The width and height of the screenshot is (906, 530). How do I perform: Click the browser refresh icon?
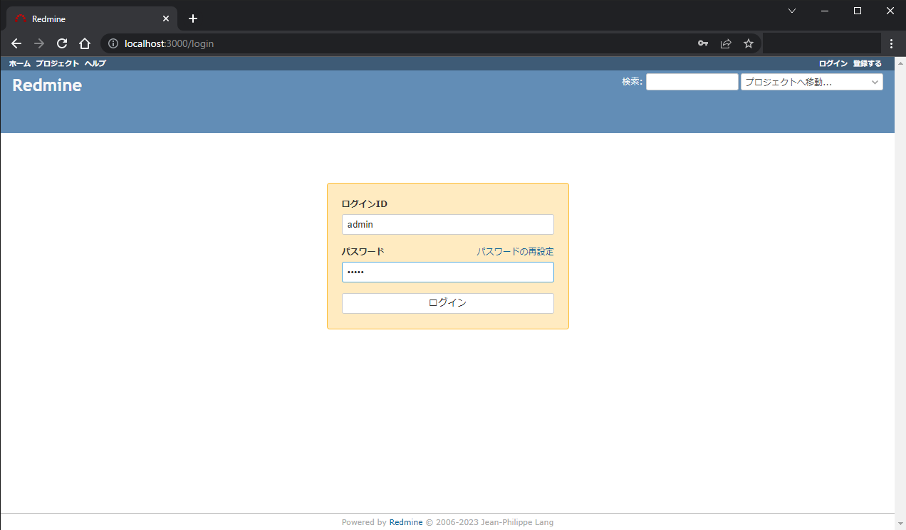(61, 43)
